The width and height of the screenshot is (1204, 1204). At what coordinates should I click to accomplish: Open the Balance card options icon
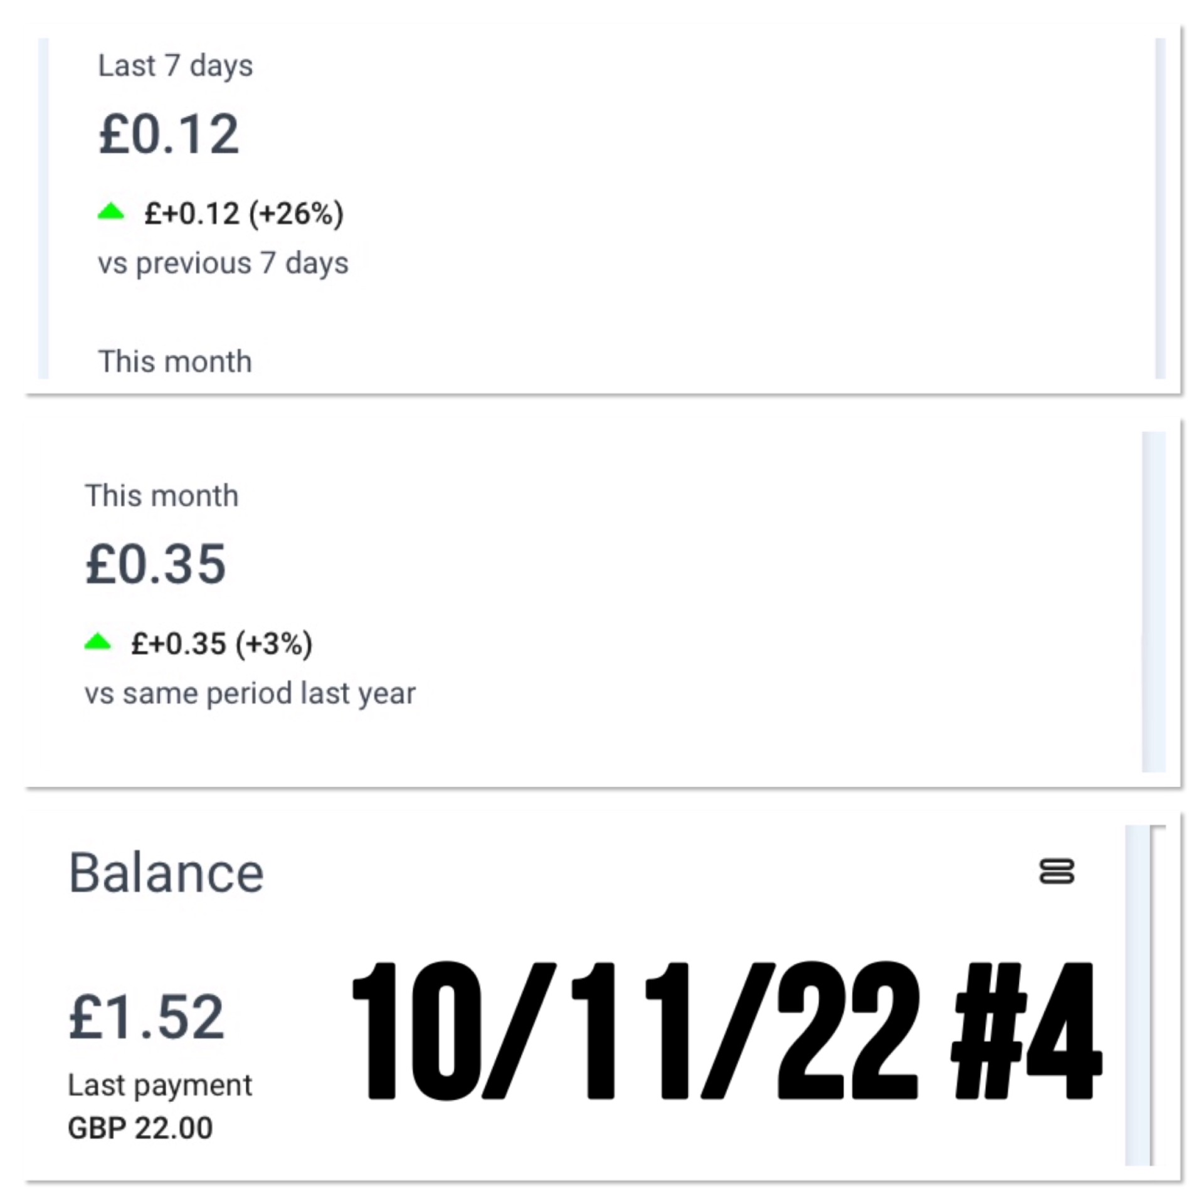pos(1057,871)
